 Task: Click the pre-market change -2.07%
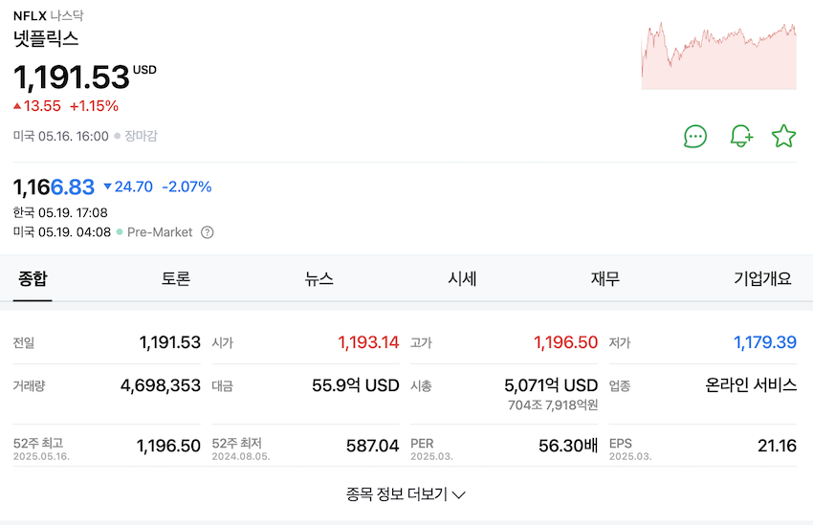point(187,186)
